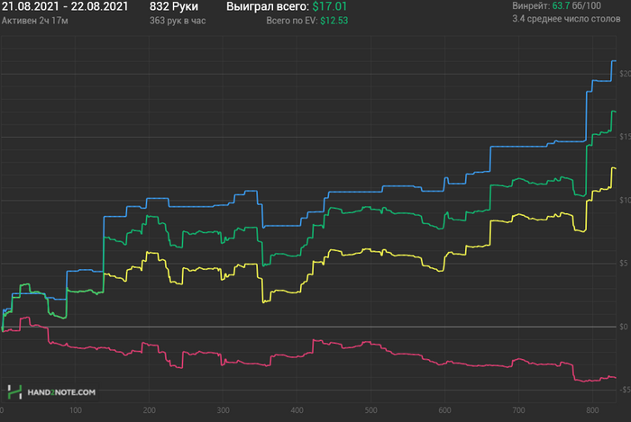Click the 'Всего по EV:' label
631x422 pixels.
[x=292, y=21]
